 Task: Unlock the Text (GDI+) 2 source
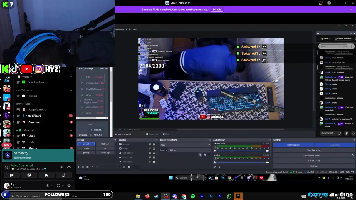pyautogui.click(x=154, y=162)
